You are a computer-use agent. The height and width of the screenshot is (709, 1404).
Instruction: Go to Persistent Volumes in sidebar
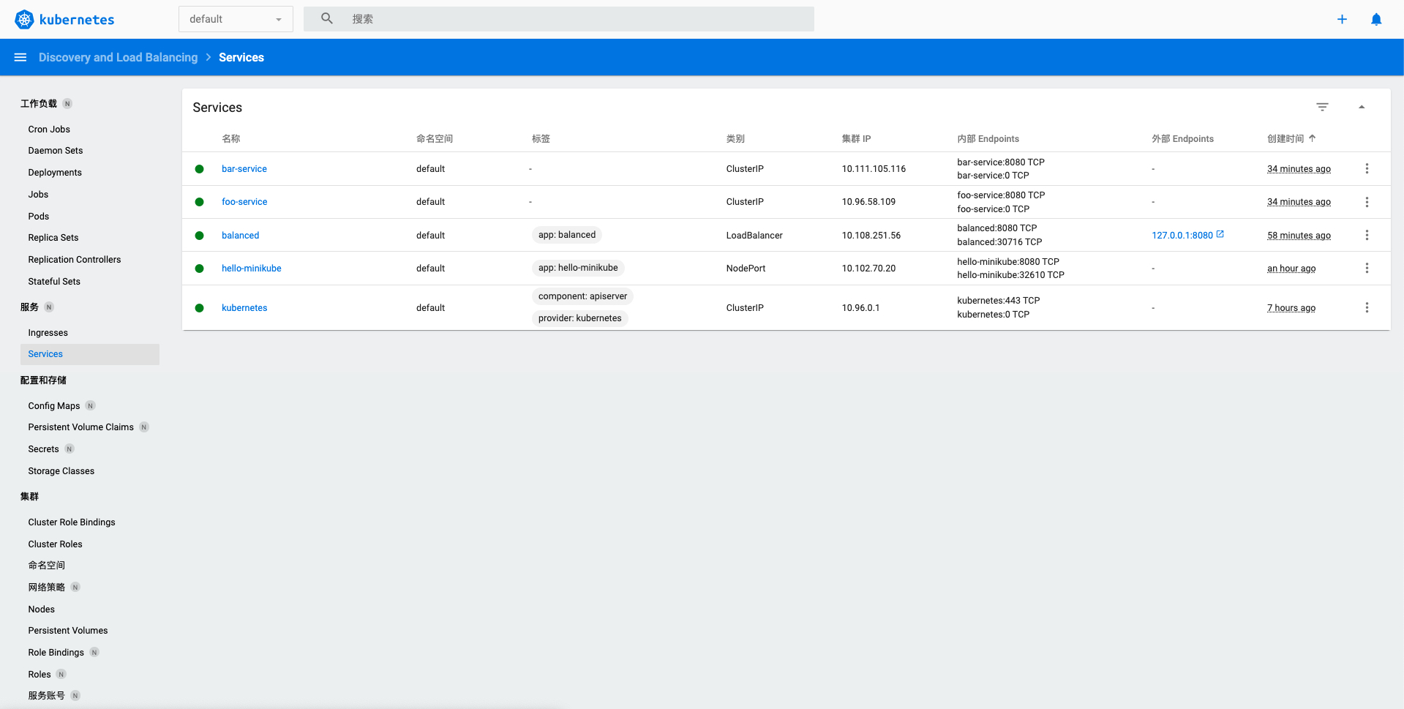coord(68,631)
